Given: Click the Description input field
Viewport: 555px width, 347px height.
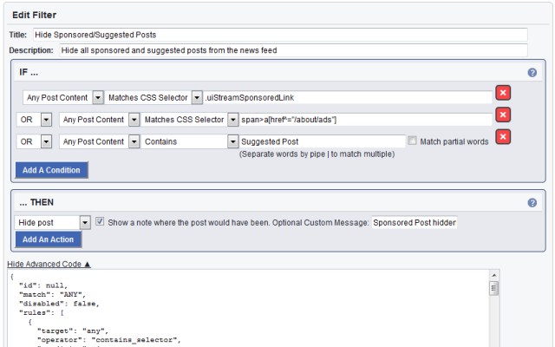Looking at the screenshot, I should 293,50.
